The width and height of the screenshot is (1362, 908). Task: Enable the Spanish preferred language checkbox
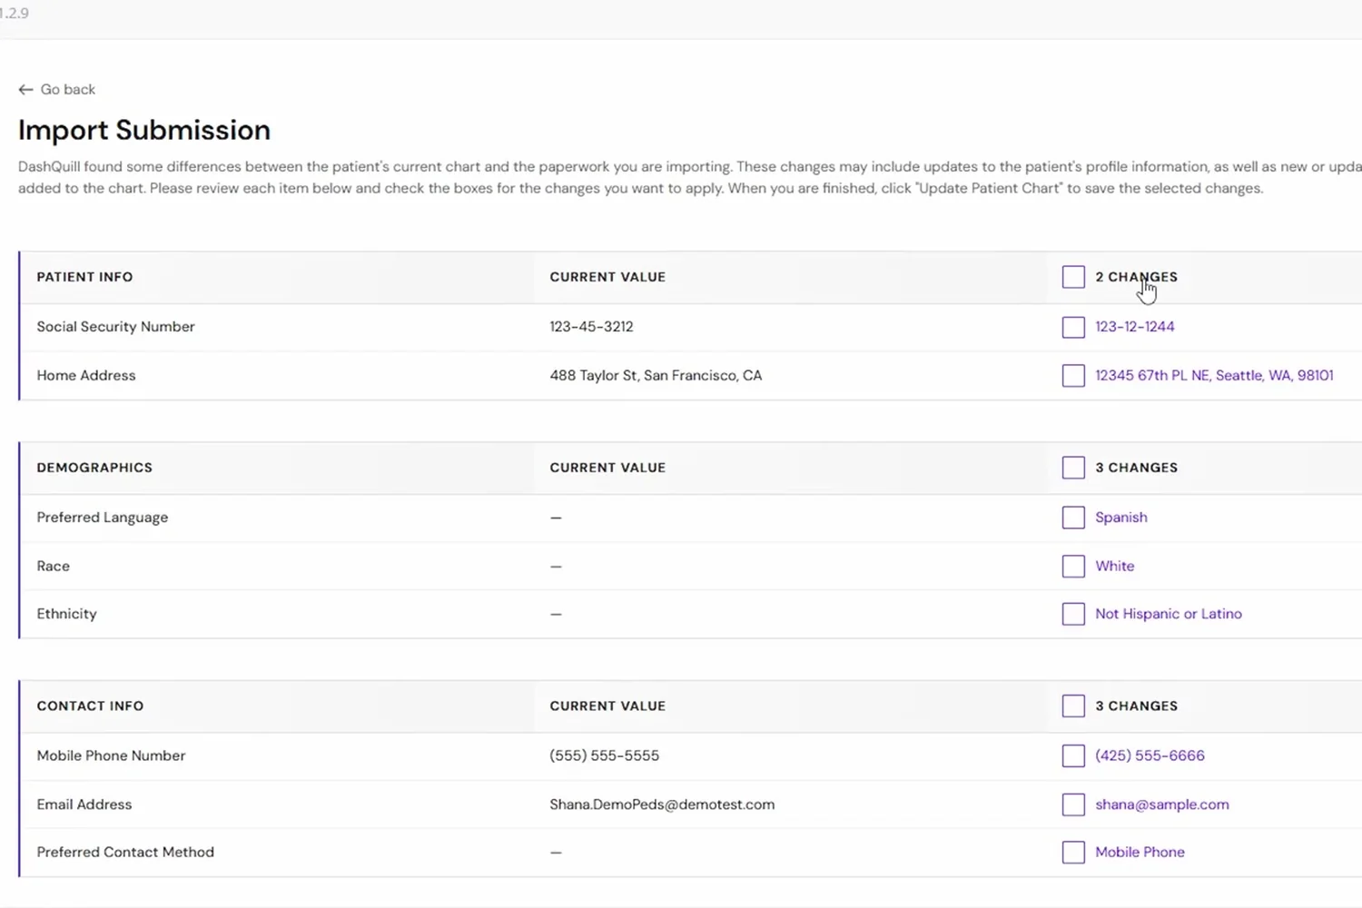click(x=1073, y=518)
